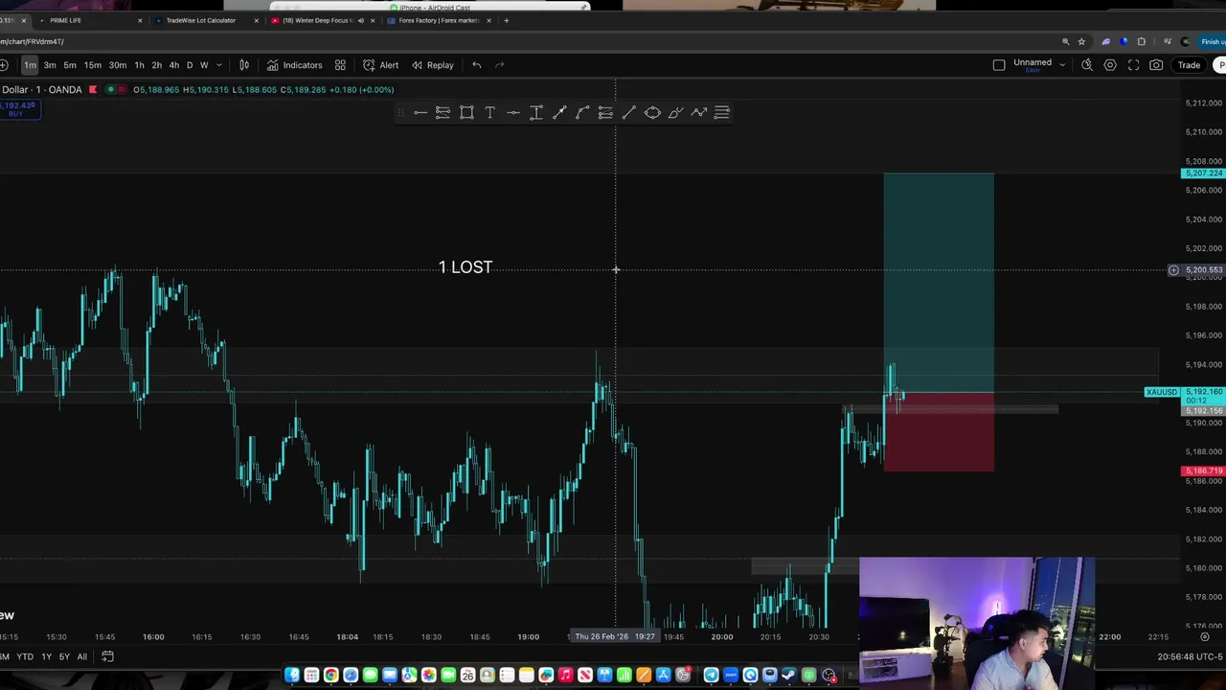Switch to the 2h timeframe
1226x690 pixels.
[157, 65]
